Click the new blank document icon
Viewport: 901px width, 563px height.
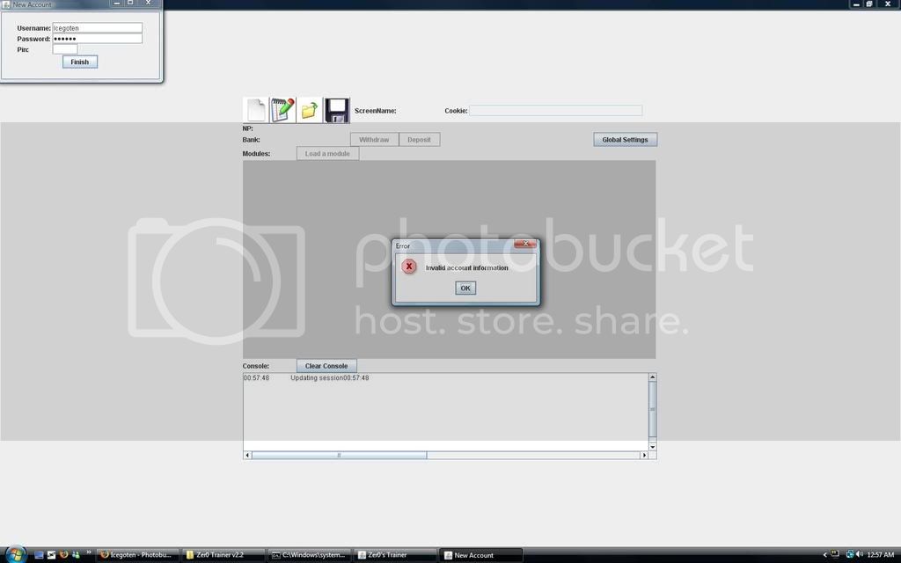[255, 110]
